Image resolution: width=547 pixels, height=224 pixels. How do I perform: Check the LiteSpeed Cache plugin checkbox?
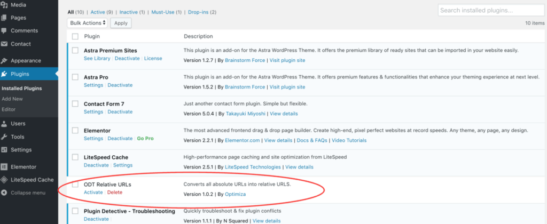75,157
